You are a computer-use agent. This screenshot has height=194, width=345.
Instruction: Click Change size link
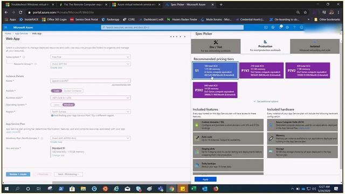58,155
